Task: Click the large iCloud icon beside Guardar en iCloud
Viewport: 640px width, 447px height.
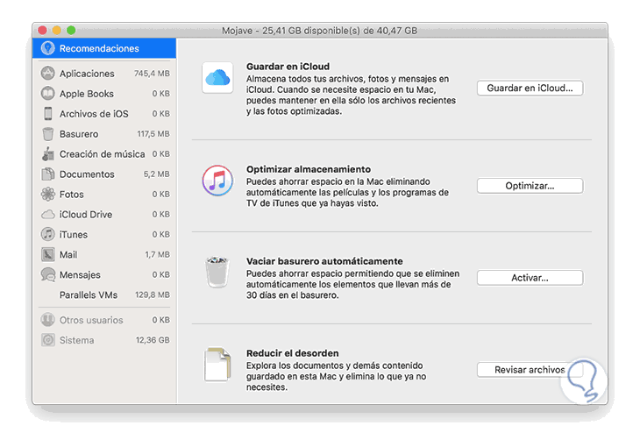Action: (217, 77)
